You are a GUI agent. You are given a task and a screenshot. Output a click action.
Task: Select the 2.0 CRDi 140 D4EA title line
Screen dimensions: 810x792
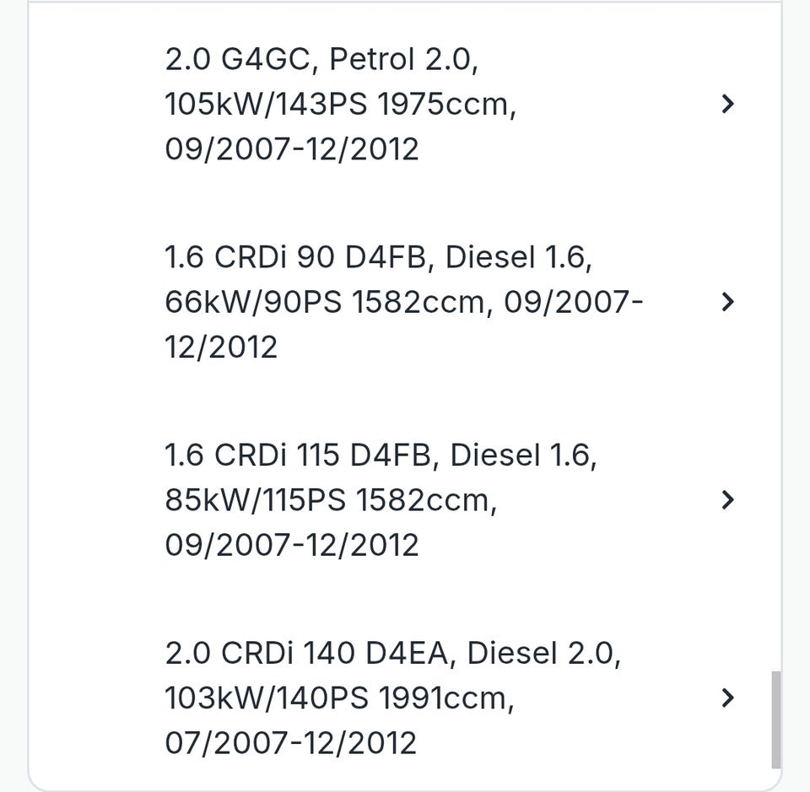pyautogui.click(x=392, y=654)
